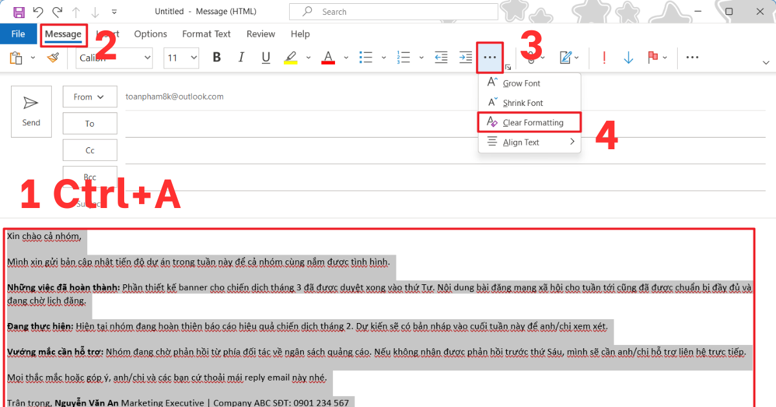The image size is (776, 407).
Task: Apply yellow text highlight color
Action: 290,57
